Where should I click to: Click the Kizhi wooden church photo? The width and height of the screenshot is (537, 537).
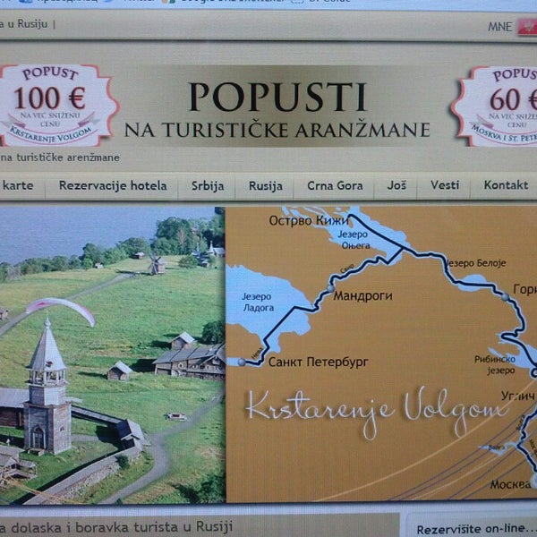[113, 354]
